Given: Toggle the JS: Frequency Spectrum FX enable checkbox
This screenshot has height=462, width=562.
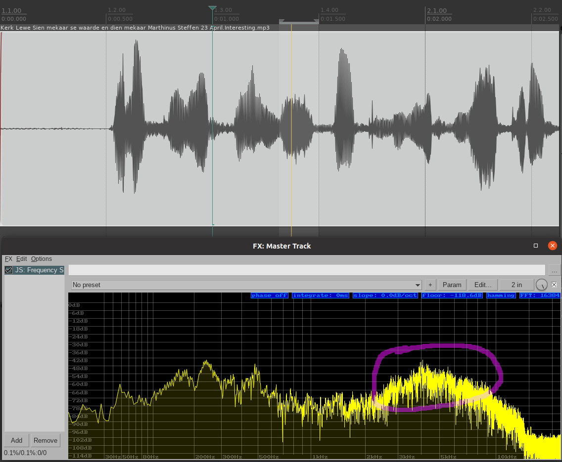Looking at the screenshot, I should click(x=8, y=270).
